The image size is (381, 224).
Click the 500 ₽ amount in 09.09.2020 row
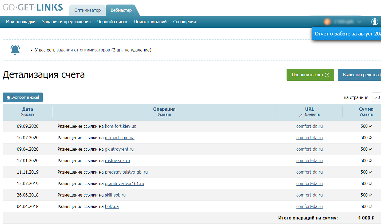[x=366, y=126]
